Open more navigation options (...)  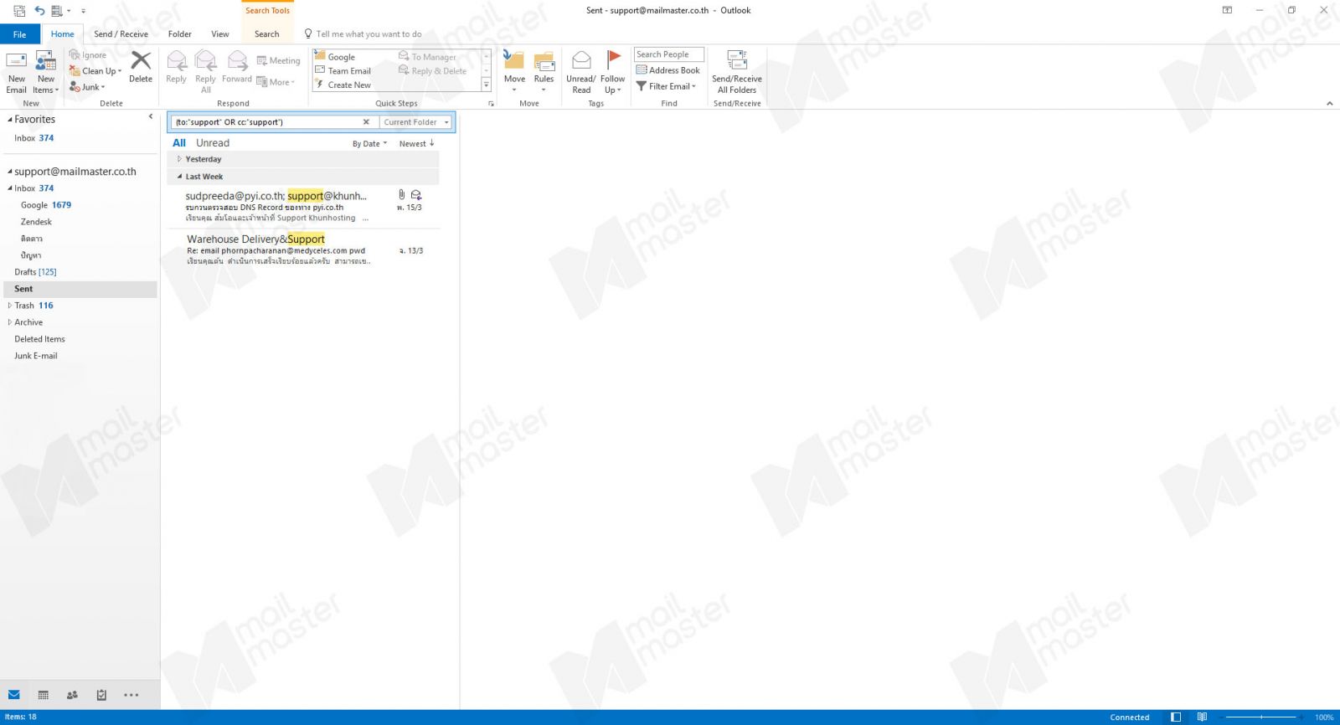131,695
